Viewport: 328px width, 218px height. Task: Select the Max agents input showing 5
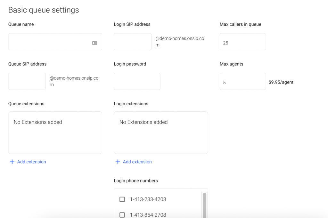(242, 81)
